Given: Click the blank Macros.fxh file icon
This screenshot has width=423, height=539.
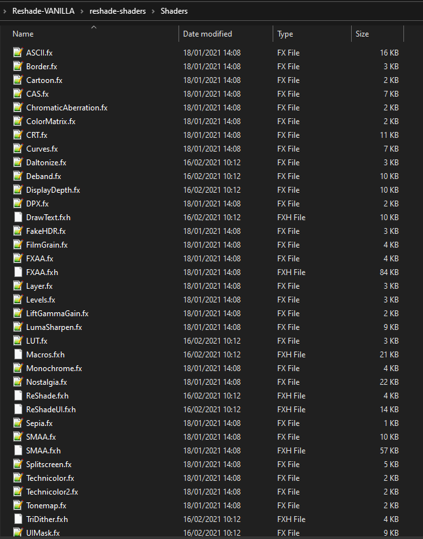Looking at the screenshot, I should pyautogui.click(x=18, y=354).
